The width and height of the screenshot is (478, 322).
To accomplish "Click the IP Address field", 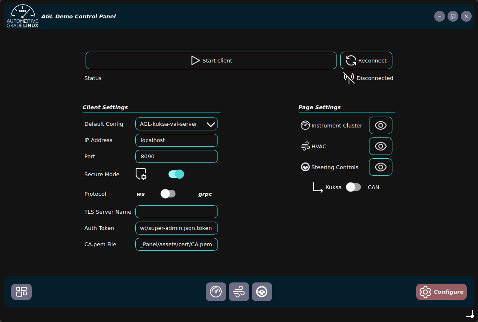I will tap(177, 140).
